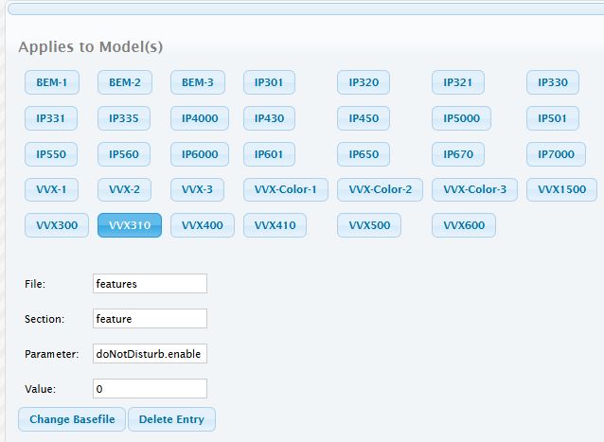Choose the IP650 model

[364, 154]
